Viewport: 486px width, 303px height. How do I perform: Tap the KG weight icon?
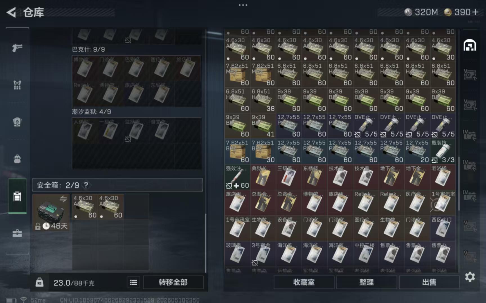(x=39, y=282)
